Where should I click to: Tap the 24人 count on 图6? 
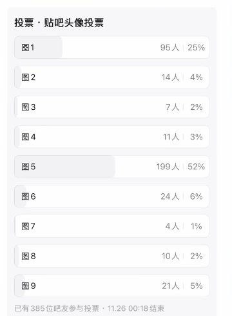[x=170, y=196]
